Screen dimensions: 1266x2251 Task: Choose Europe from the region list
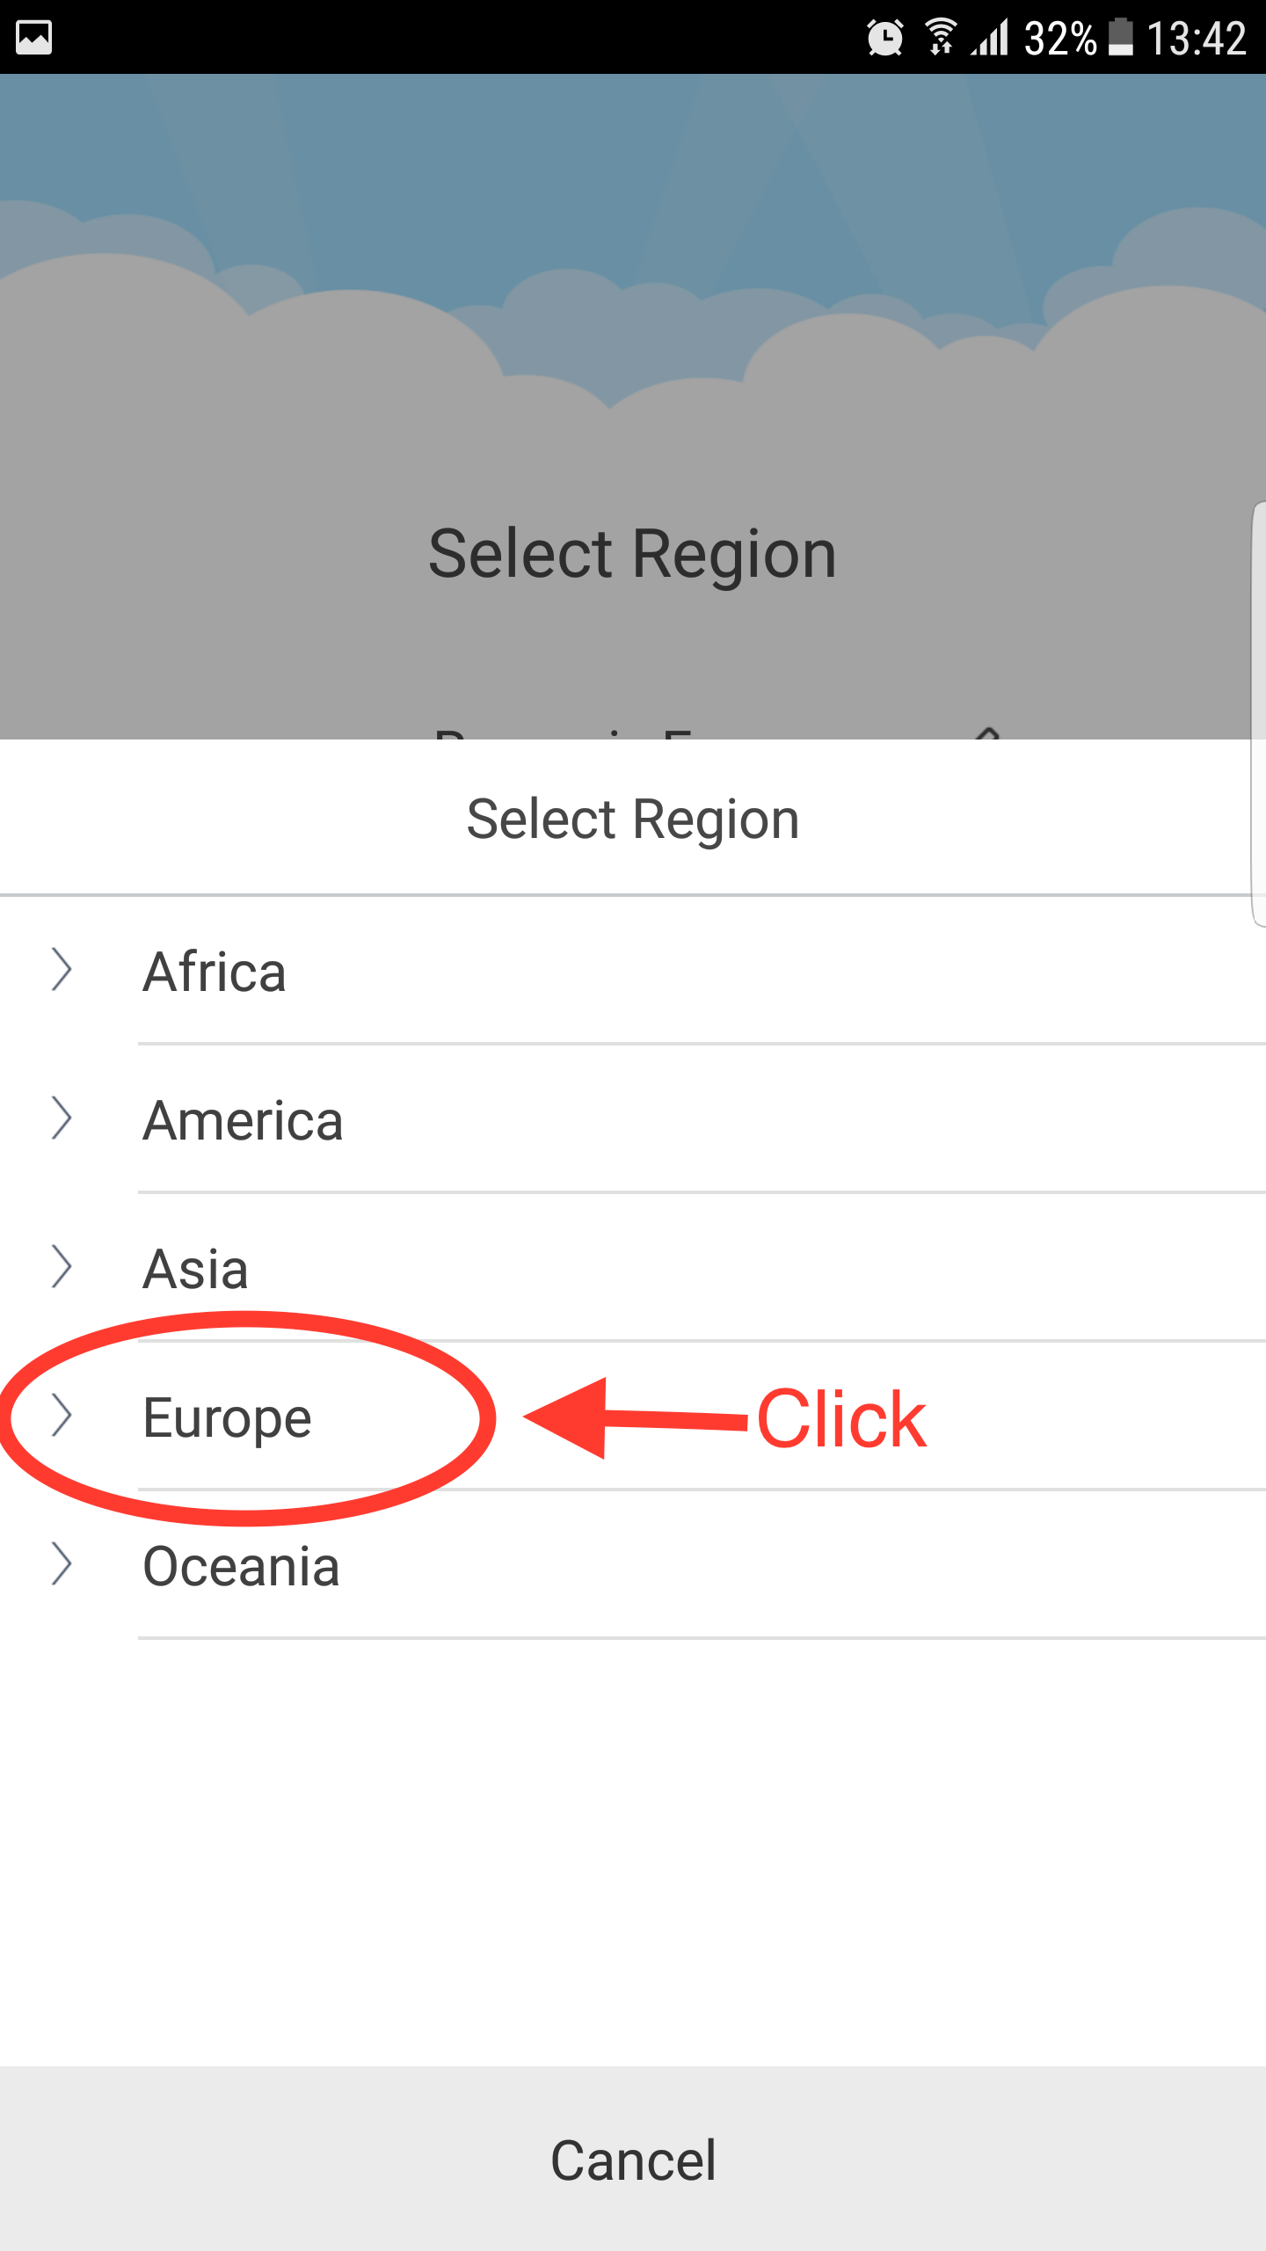(x=633, y=1417)
